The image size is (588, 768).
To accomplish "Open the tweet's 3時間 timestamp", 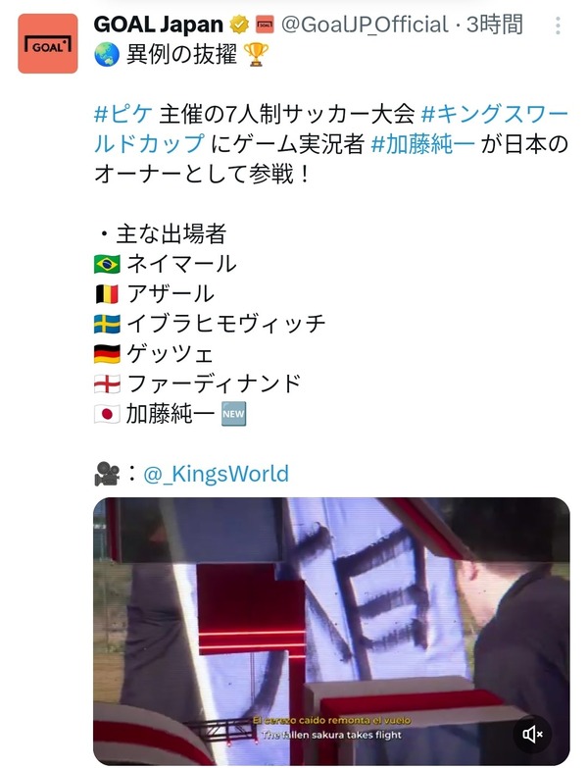I will (495, 25).
